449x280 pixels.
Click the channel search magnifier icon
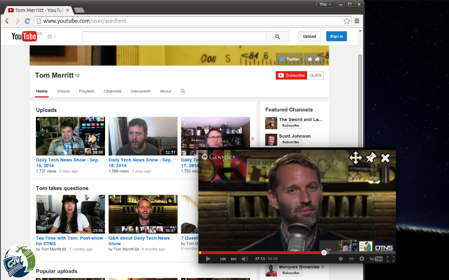183,91
